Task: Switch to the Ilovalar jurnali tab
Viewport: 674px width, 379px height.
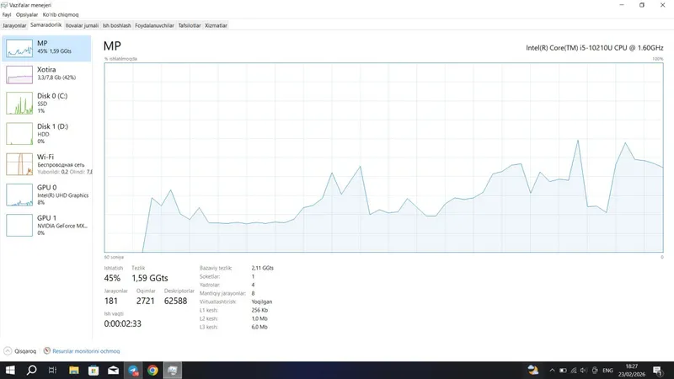Action: (82, 25)
